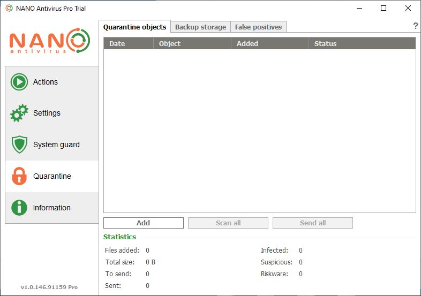
Task: Click the 'To send:' label
Action: coord(118,274)
